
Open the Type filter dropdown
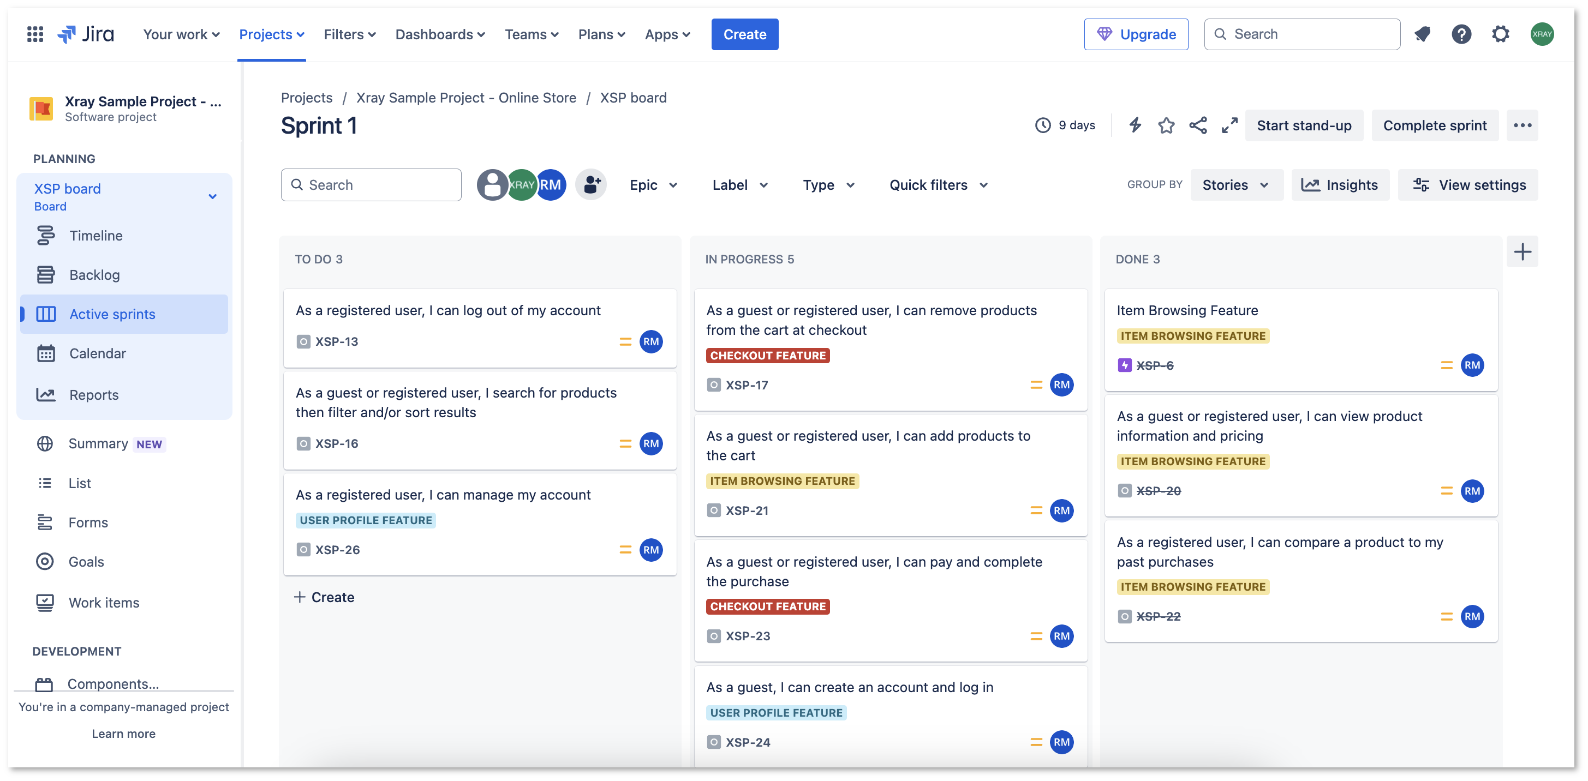tap(828, 185)
